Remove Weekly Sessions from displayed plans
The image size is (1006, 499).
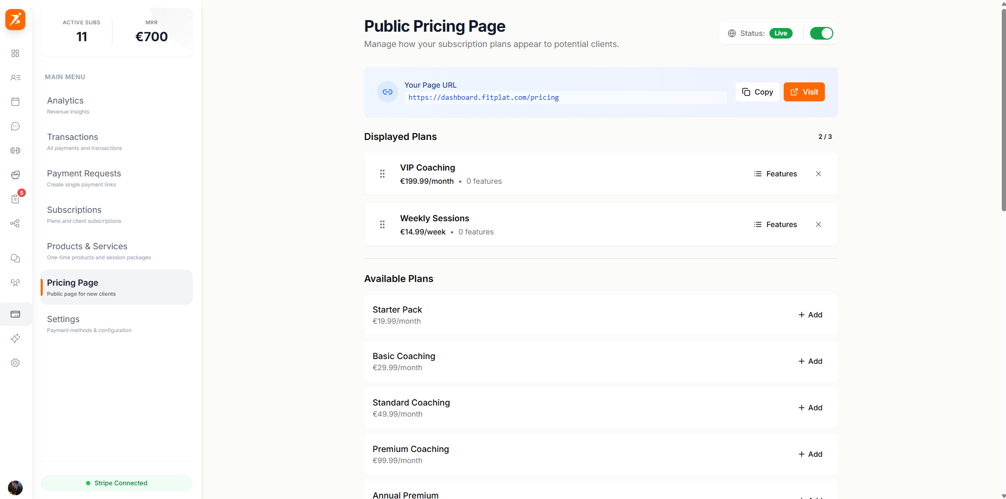click(819, 224)
